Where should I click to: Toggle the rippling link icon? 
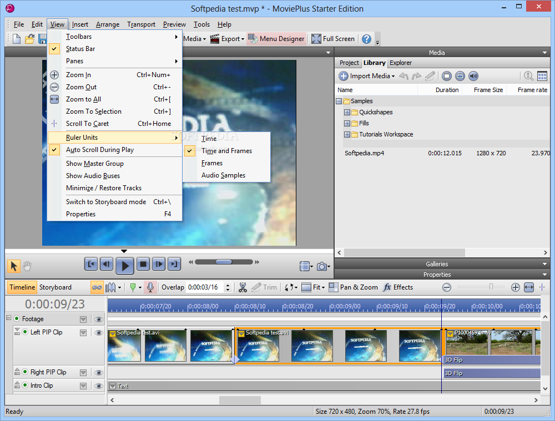pos(97,287)
